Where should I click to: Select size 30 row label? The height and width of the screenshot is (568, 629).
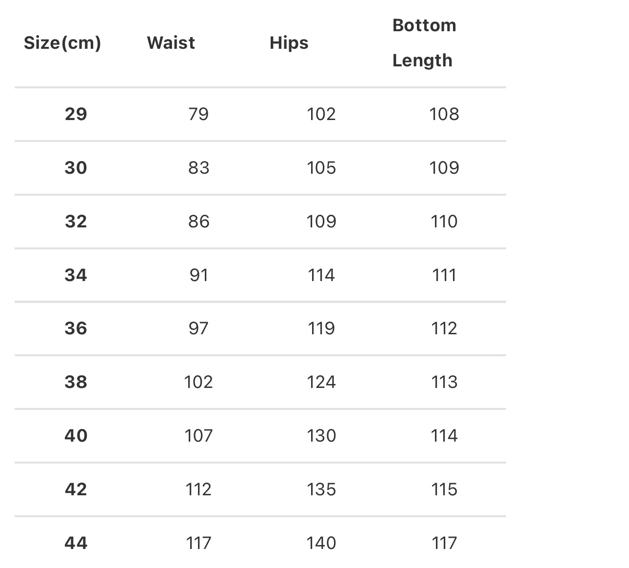(x=76, y=168)
